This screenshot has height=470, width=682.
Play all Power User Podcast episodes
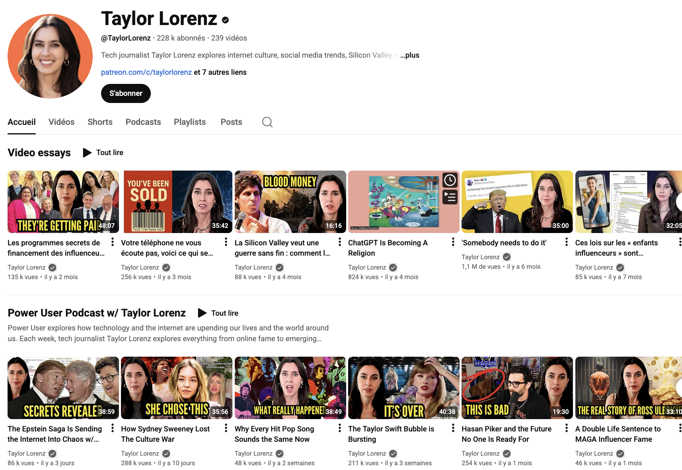click(218, 313)
